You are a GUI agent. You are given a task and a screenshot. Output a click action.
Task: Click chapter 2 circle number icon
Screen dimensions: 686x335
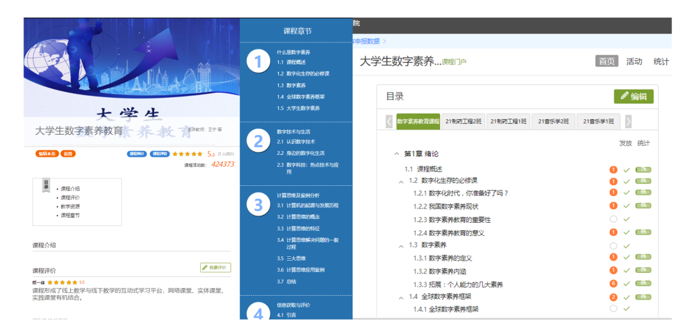pos(258,141)
